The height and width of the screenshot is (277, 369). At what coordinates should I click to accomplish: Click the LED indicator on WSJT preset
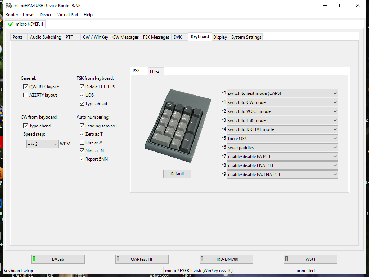click(x=286, y=259)
